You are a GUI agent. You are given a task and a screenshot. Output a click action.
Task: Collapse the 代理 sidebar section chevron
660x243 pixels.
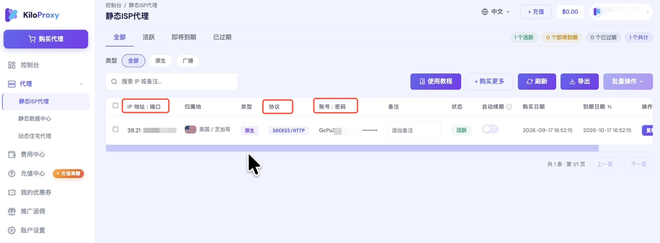coord(81,84)
